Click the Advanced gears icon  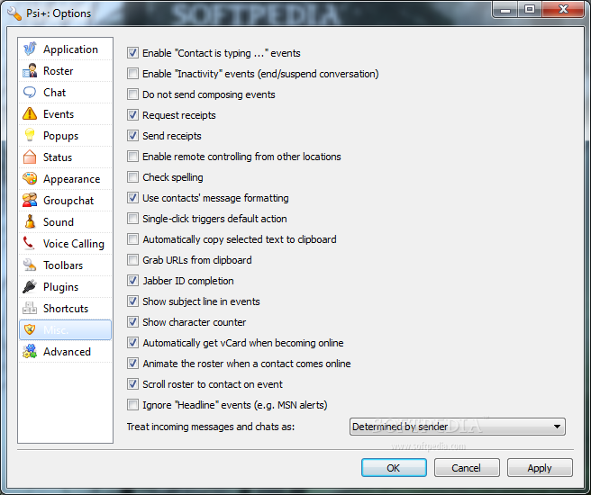30,352
